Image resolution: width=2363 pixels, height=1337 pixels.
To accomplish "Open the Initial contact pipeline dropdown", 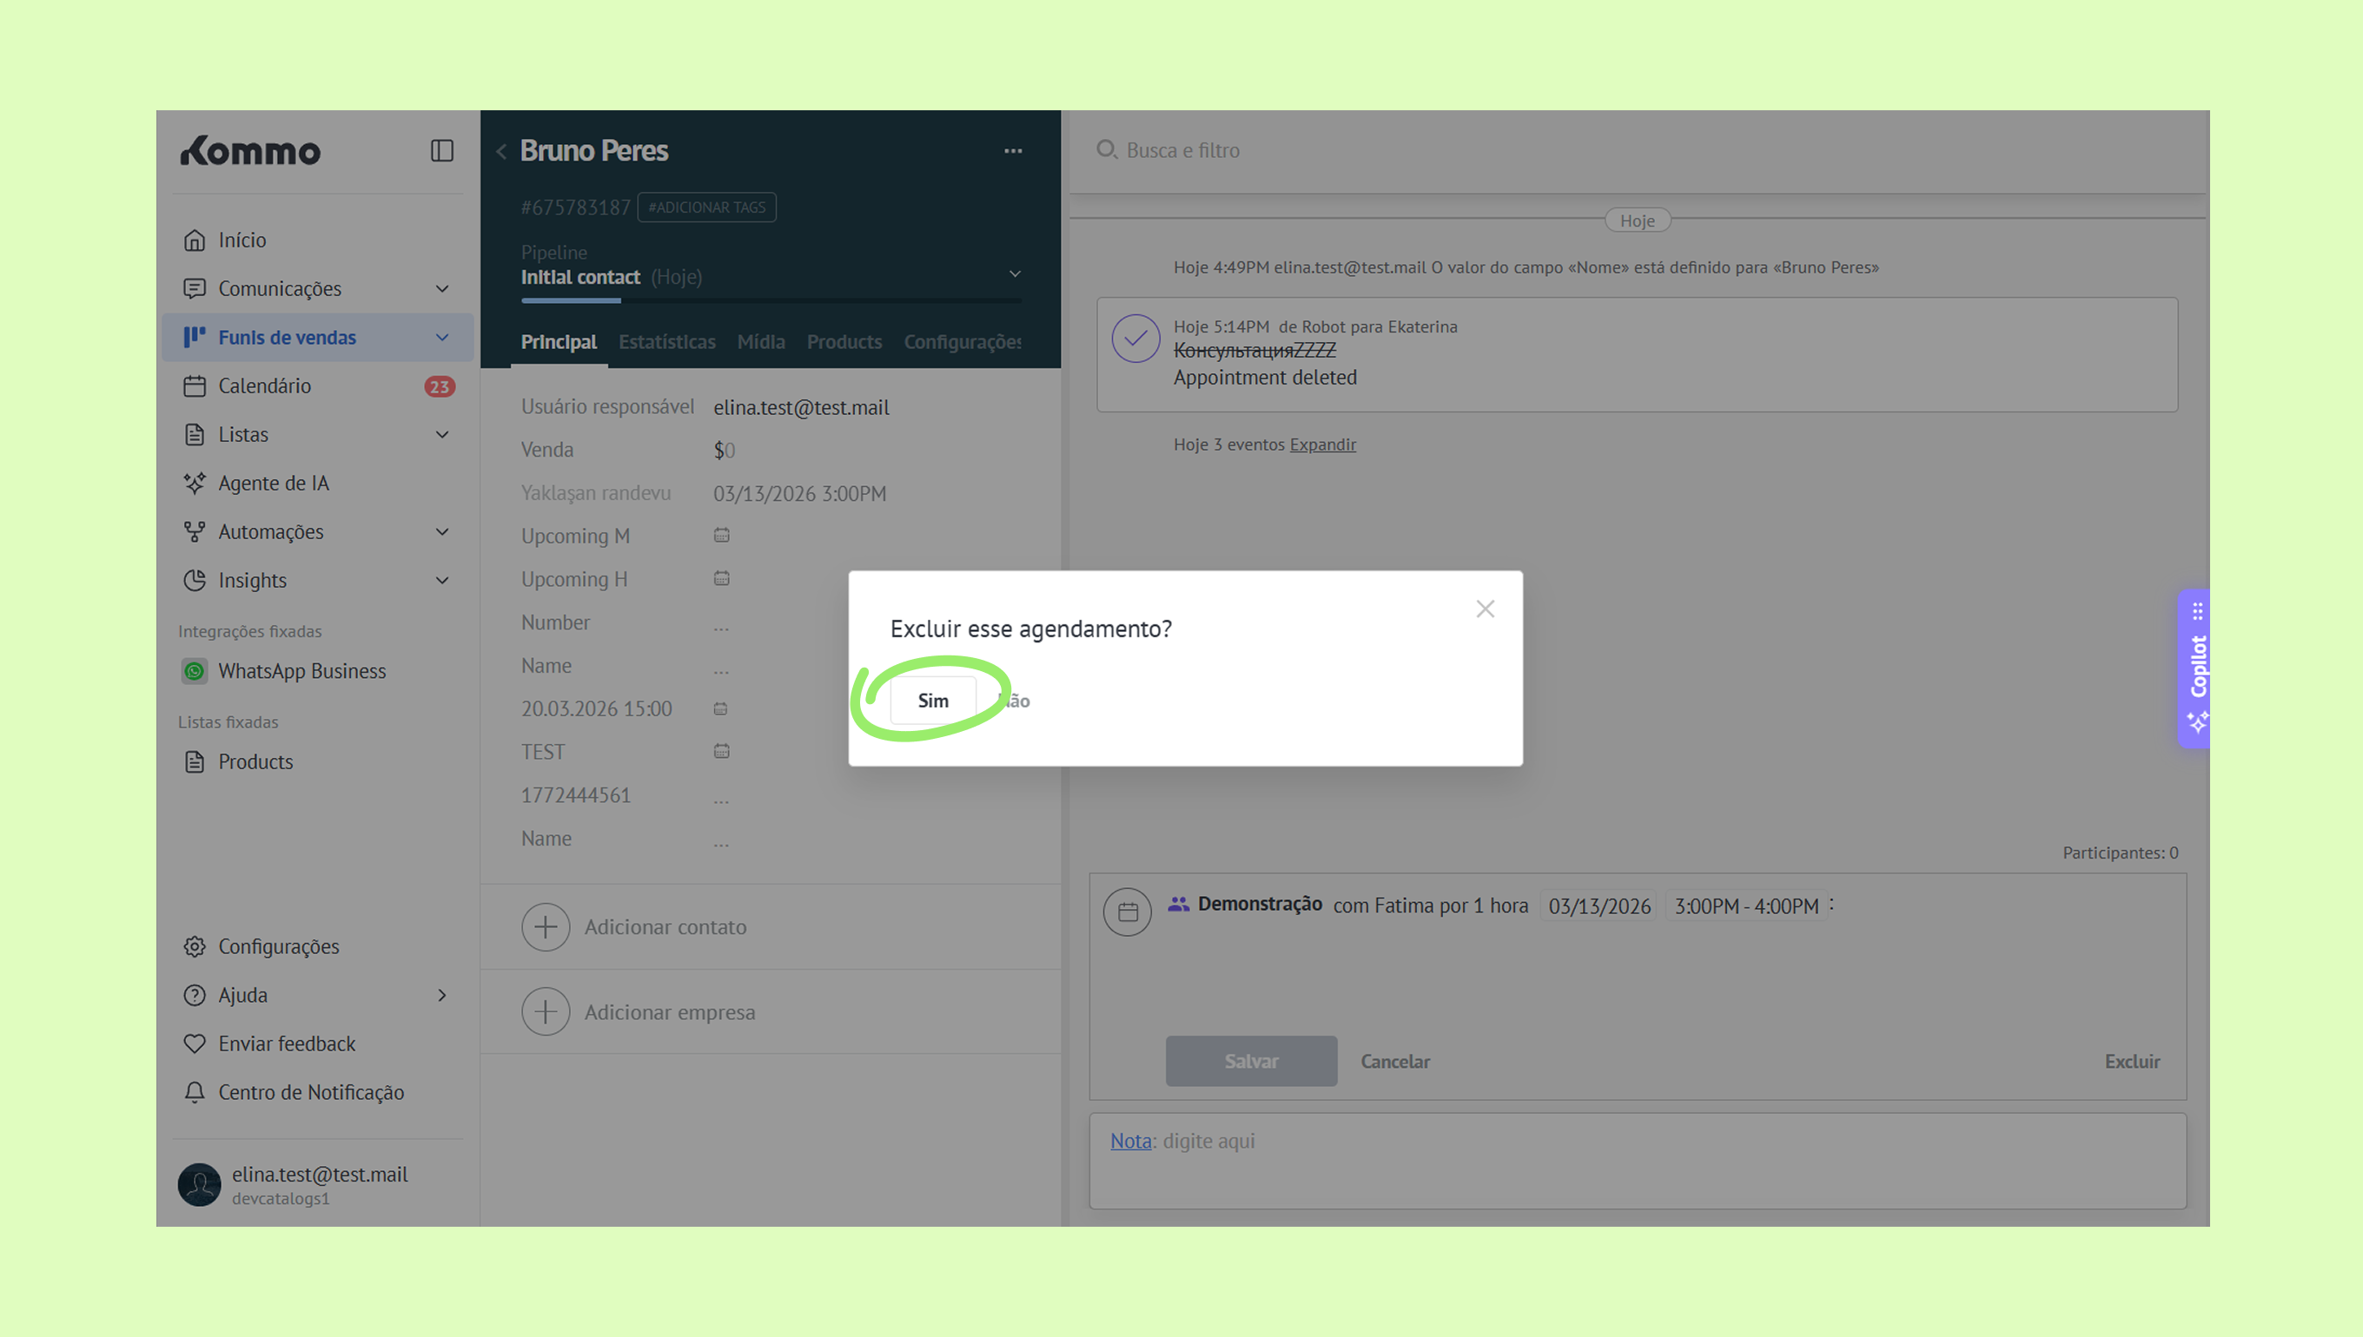I will (1015, 274).
